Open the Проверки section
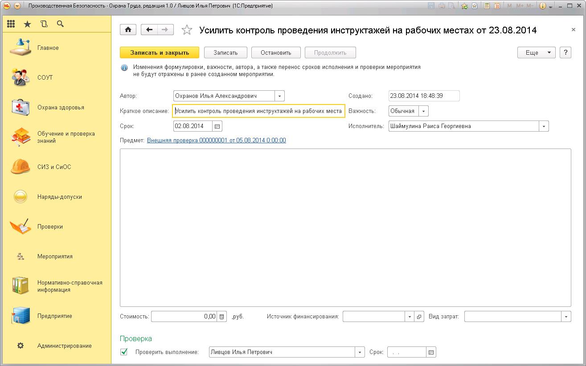The width and height of the screenshot is (586, 366). (50, 227)
